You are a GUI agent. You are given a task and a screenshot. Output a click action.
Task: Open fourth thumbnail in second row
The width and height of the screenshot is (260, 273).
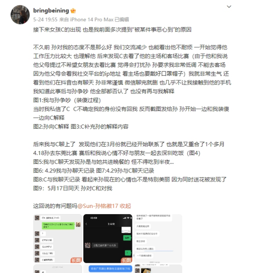(x=58, y=269)
